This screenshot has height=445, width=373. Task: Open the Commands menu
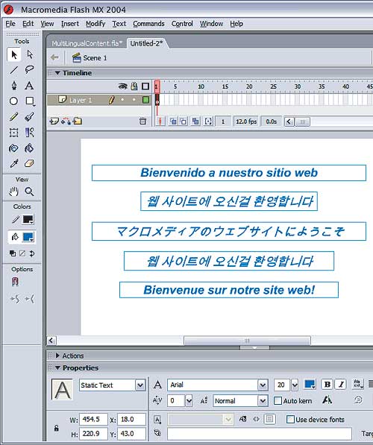tap(148, 24)
